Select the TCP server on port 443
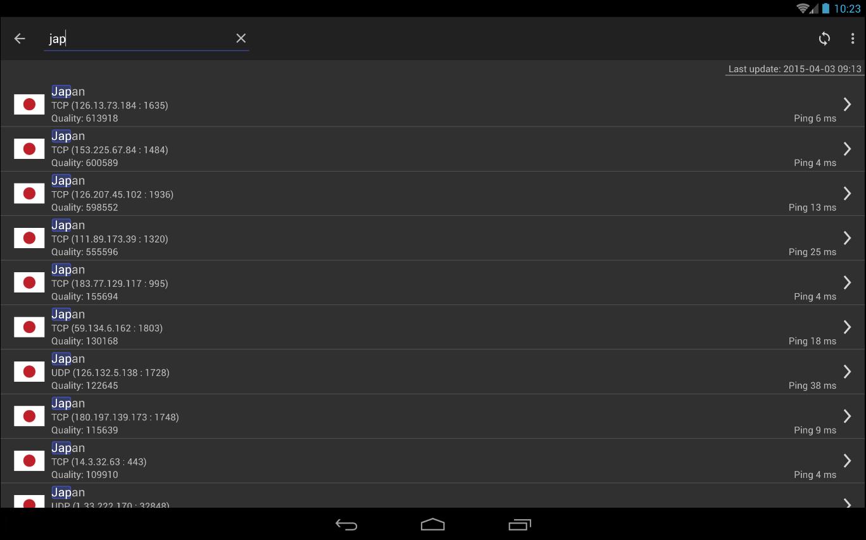 433,460
